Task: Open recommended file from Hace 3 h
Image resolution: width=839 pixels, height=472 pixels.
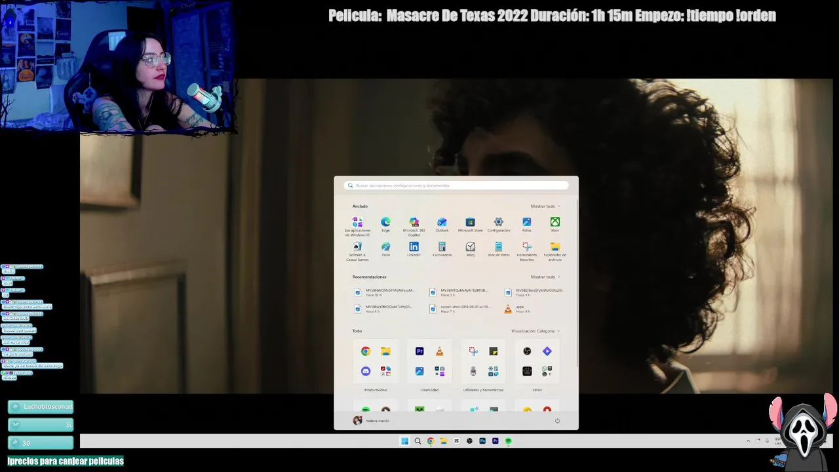Action: click(461, 292)
